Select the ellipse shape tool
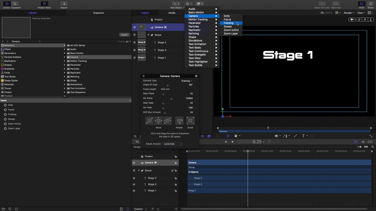This screenshot has height=211, width=376. coord(276,136)
